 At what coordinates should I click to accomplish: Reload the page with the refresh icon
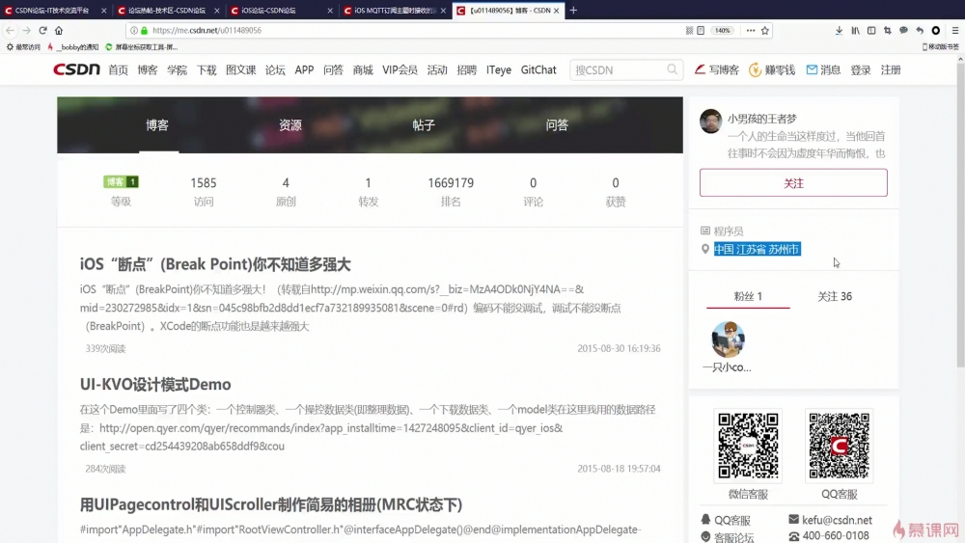click(42, 30)
